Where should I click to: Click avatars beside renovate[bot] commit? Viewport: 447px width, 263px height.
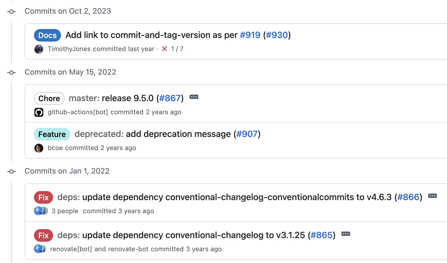pyautogui.click(x=40, y=249)
